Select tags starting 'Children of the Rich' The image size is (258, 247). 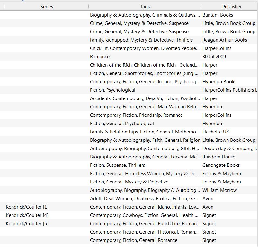[x=145, y=65]
